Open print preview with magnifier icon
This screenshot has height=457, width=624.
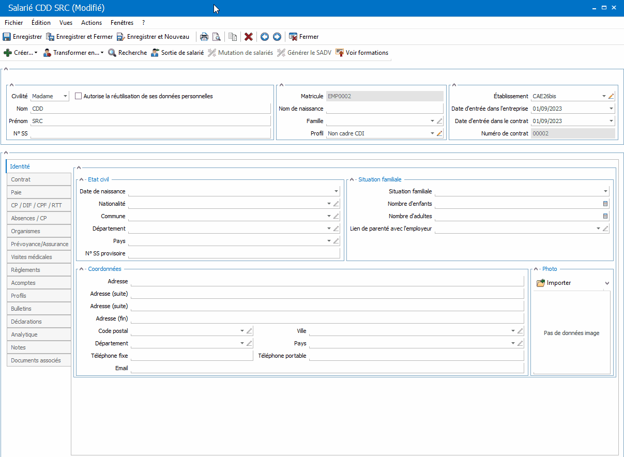pos(217,37)
